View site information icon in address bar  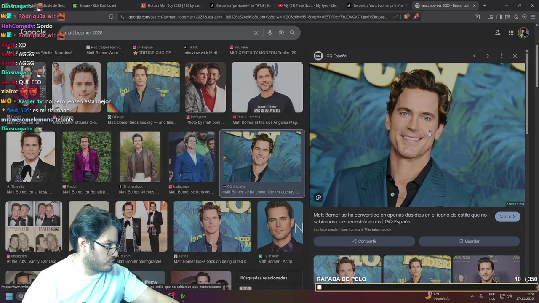point(122,17)
